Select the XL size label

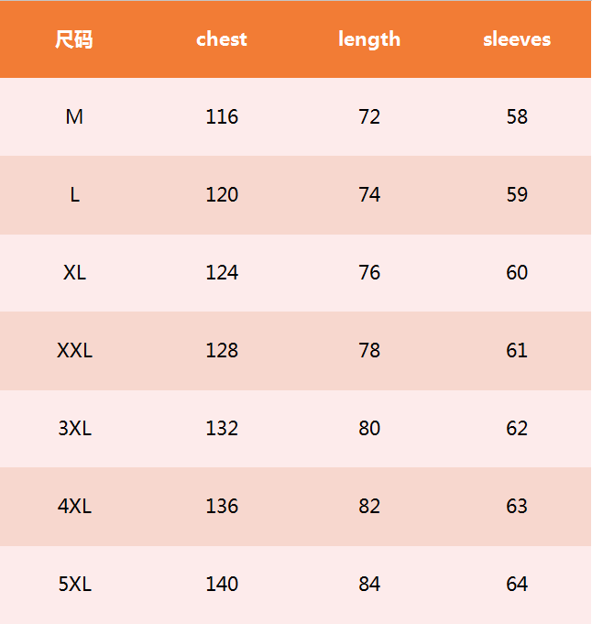[x=74, y=273]
